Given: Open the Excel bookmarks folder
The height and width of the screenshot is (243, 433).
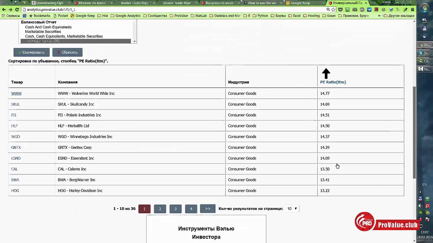Looking at the screenshot, I should (x=294, y=16).
